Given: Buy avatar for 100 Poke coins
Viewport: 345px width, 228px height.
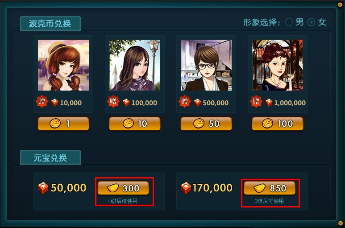Looking at the screenshot, I should [x=278, y=124].
